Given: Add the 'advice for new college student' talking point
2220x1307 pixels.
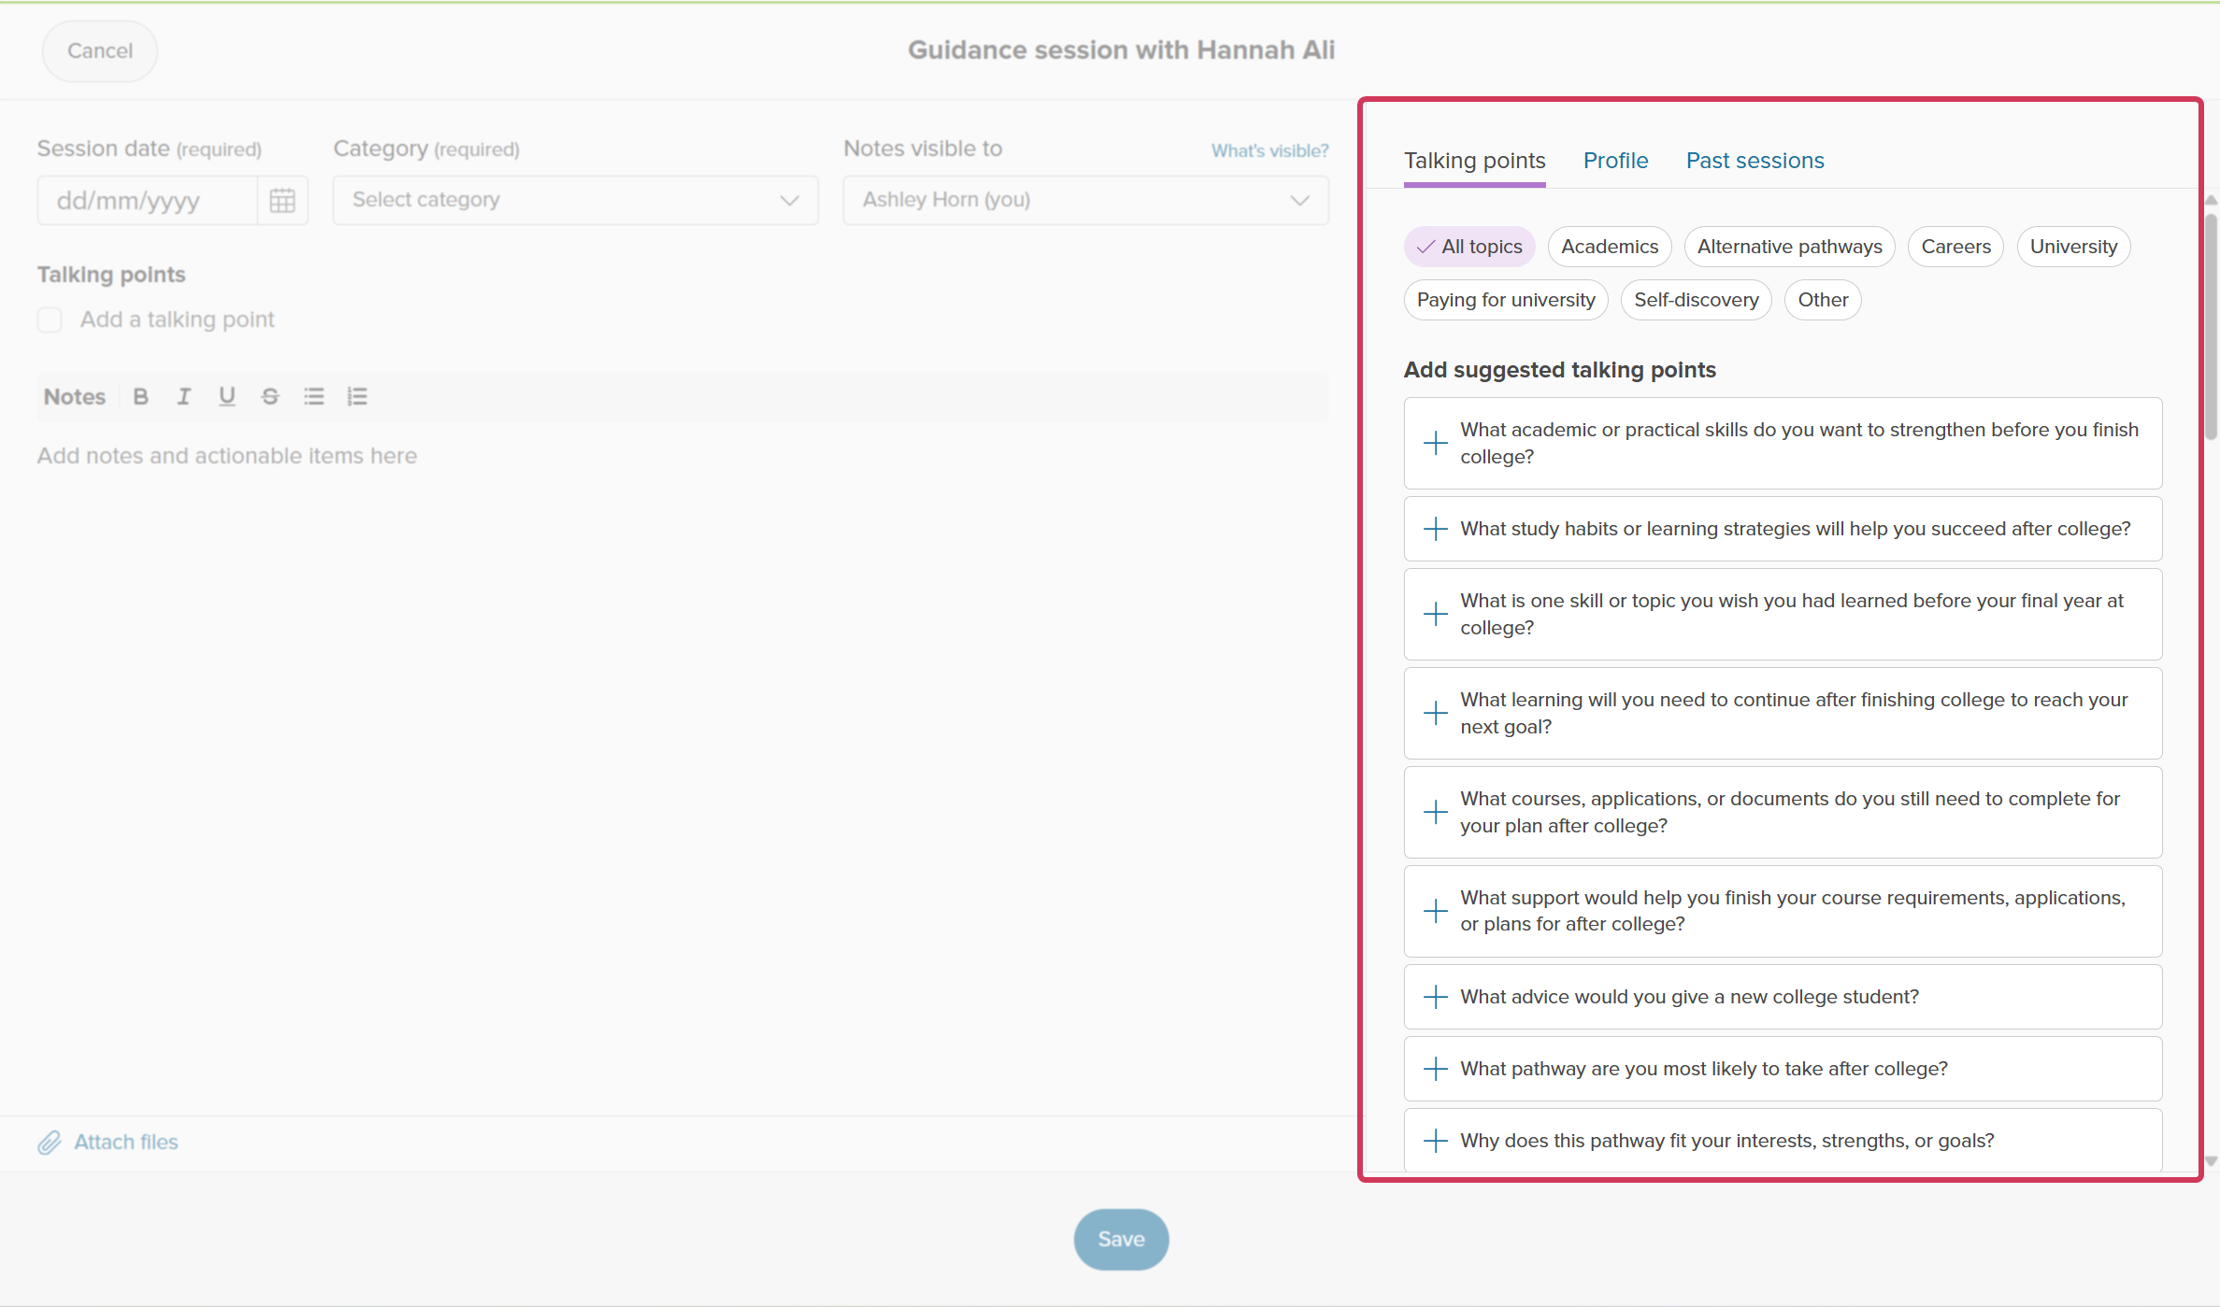Looking at the screenshot, I should click(1783, 997).
